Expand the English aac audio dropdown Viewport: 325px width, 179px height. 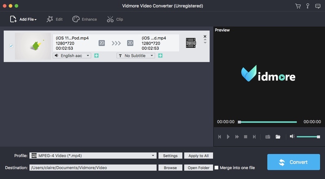[72, 55]
